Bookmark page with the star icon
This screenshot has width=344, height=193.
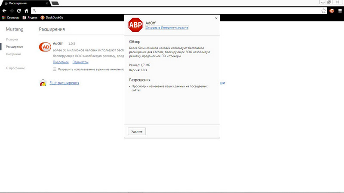[x=324, y=11]
